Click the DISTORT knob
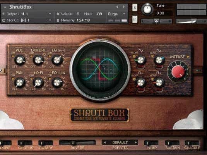Image resolution: width=207 pixels, height=155 pixels. point(38,60)
